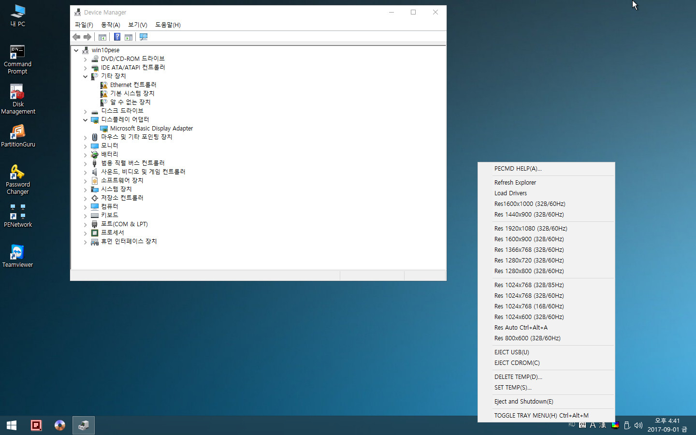Open the 보기(V) menu
This screenshot has width=696, height=435.
[137, 25]
